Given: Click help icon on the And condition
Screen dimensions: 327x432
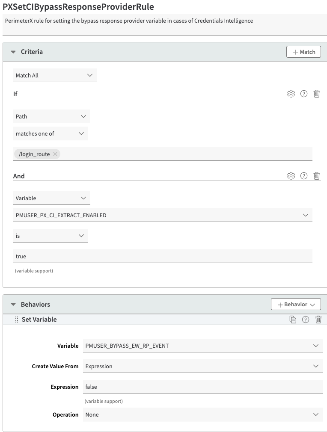Looking at the screenshot, I should [x=304, y=176].
